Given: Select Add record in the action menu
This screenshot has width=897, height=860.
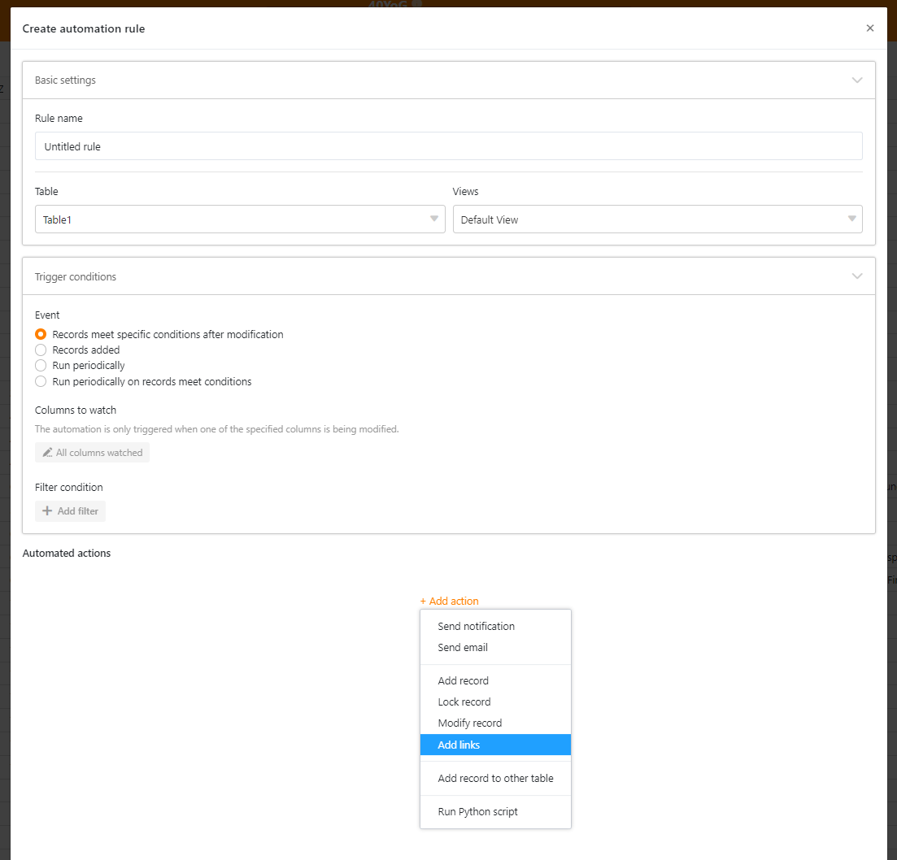Looking at the screenshot, I should point(463,681).
